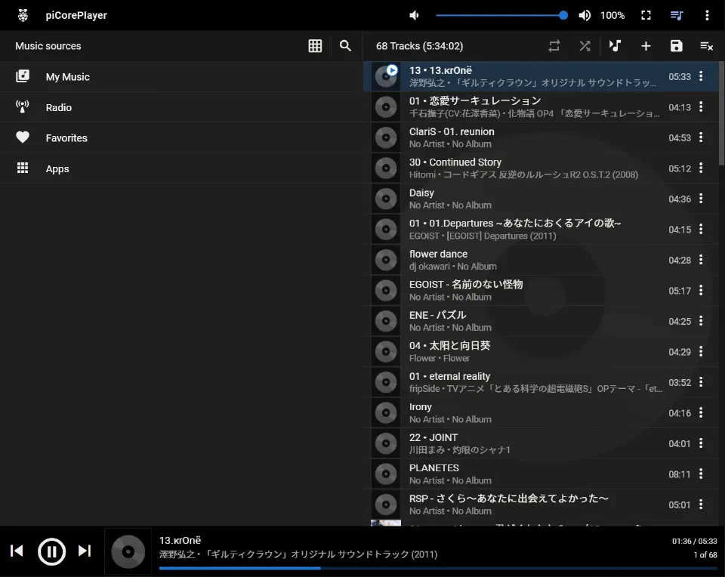
Task: Click the Favorites heart icon
Action: (23, 137)
